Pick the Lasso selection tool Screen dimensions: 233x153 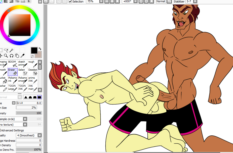point(6,50)
